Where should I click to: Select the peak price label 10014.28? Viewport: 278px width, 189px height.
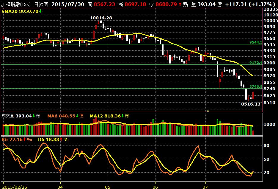101,18
